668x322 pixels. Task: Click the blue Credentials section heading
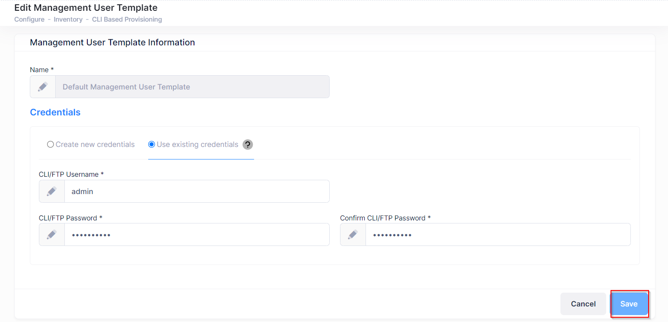(x=55, y=112)
